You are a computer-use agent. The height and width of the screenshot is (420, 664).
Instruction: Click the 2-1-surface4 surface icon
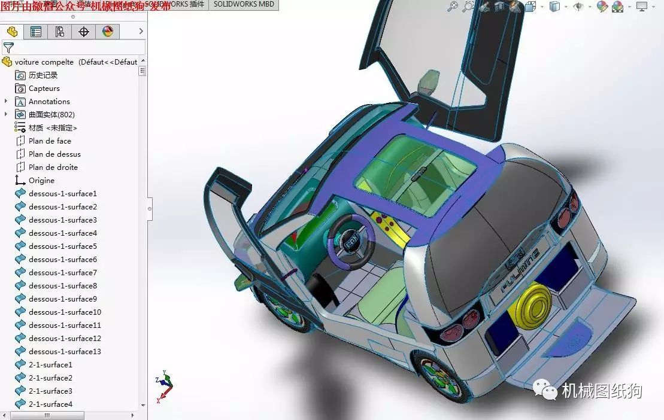click(20, 404)
